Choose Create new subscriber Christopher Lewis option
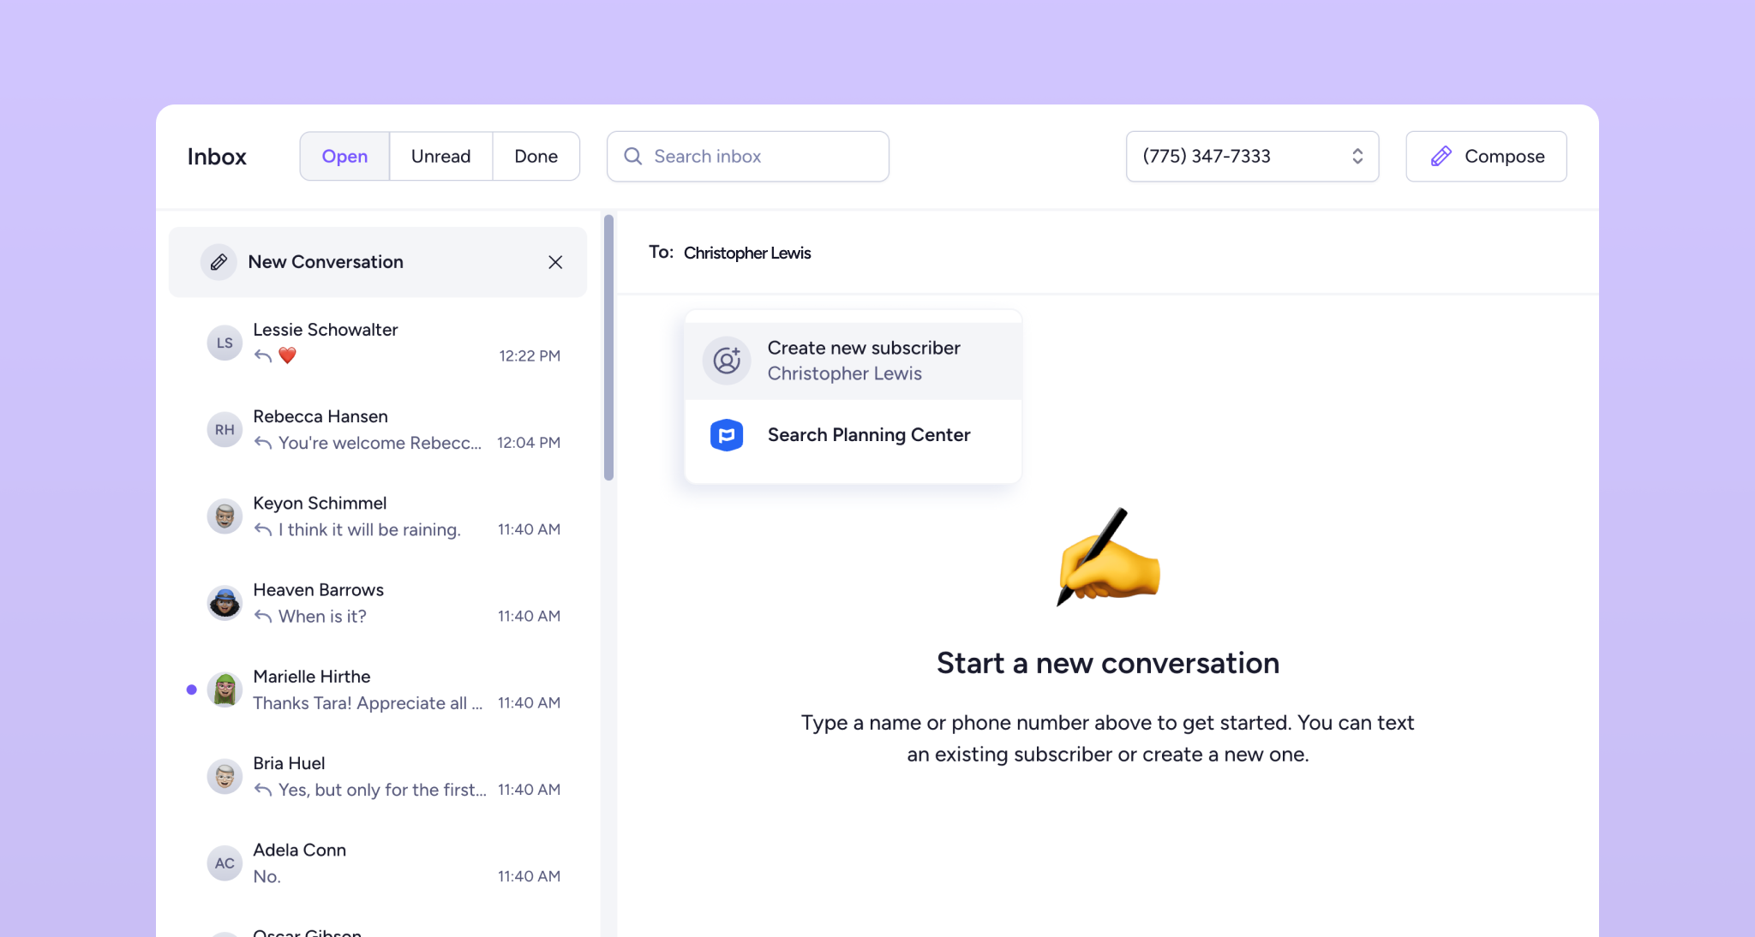 864,361
